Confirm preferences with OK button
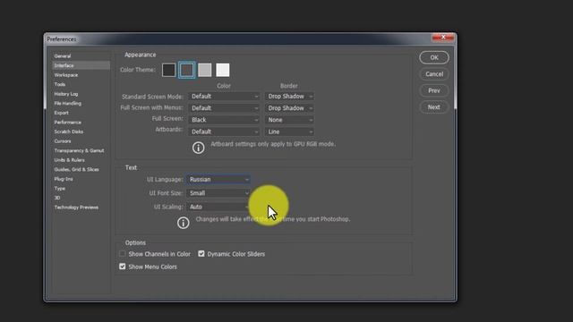The height and width of the screenshot is (322, 573). (x=434, y=57)
